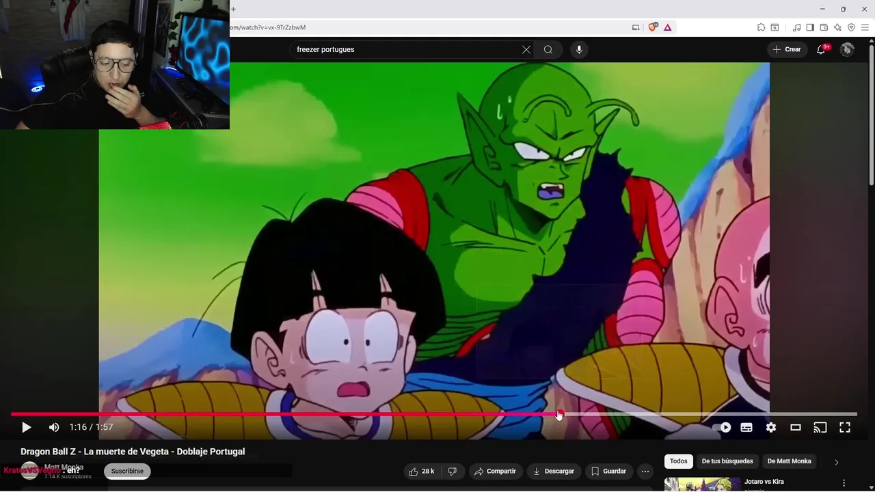Image resolution: width=875 pixels, height=492 pixels.
Task: Open media control music note icon
Action: 796,27
